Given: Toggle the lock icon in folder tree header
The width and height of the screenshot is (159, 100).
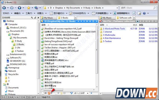Looking at the screenshot, I should (35, 18).
